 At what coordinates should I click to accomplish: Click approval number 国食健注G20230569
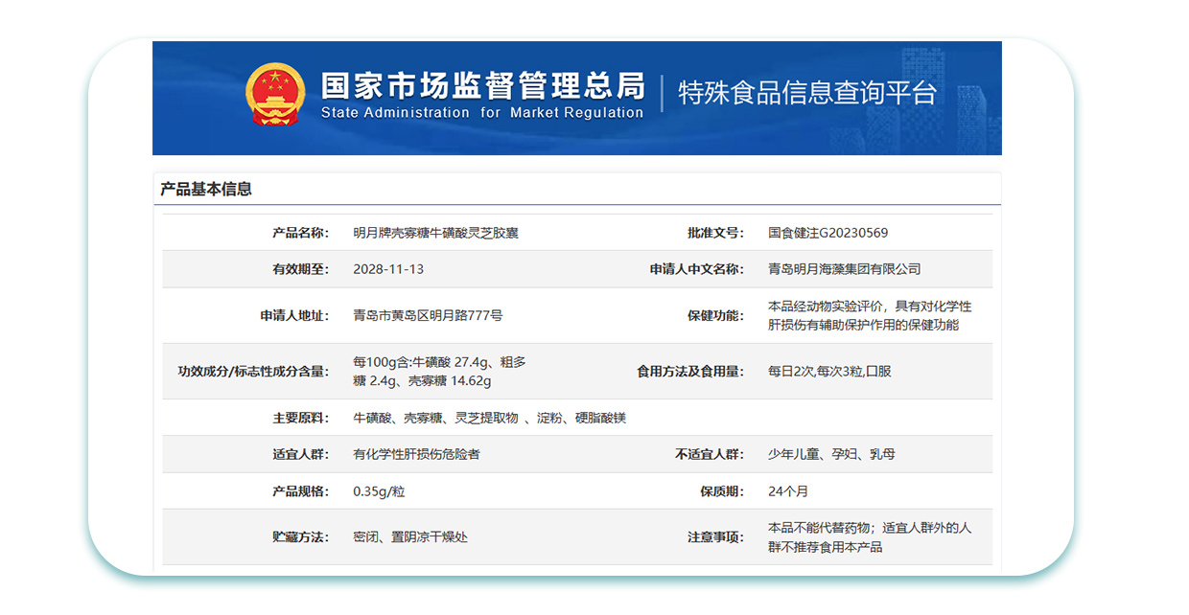(828, 233)
